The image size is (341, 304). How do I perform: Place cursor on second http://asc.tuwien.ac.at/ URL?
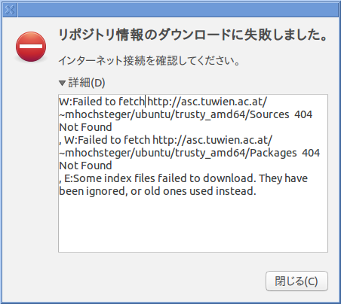[213, 140]
